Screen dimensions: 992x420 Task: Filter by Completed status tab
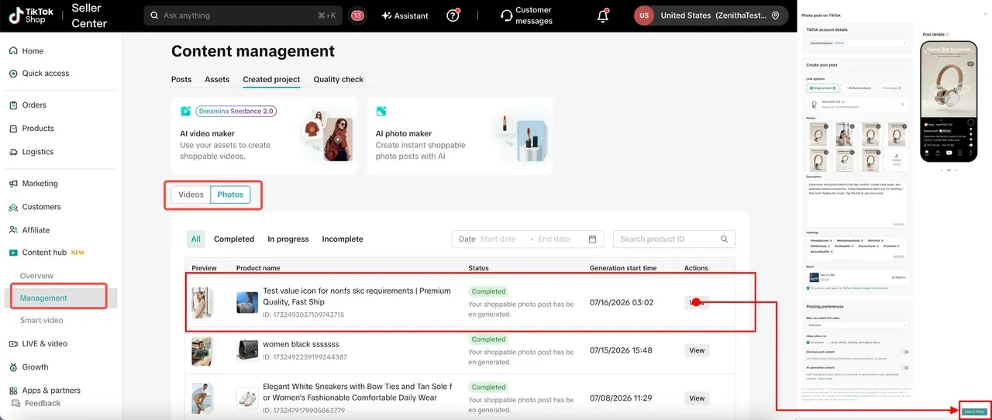[x=234, y=239]
